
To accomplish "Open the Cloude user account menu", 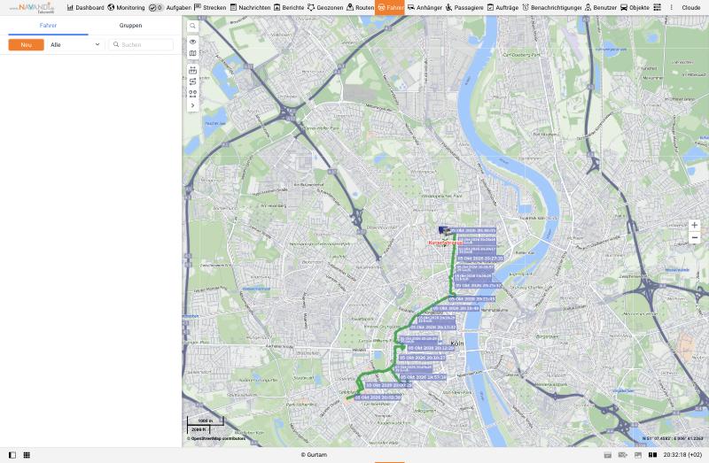I will tap(691, 8).
